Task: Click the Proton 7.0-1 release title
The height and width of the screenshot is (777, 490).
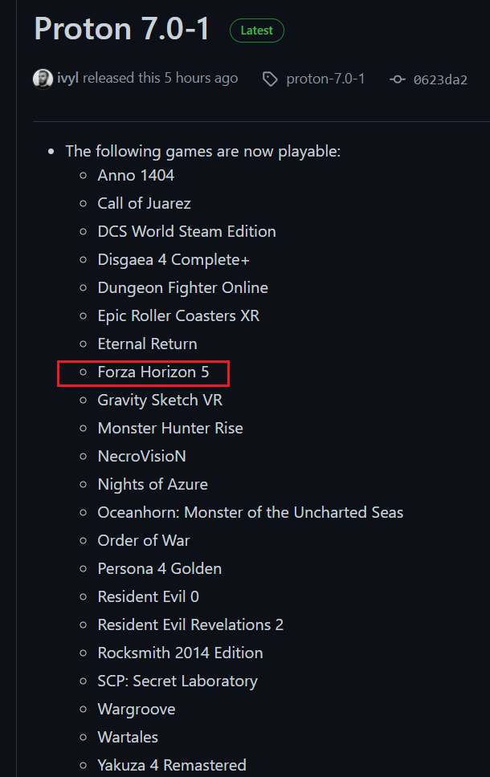Action: pos(122,29)
